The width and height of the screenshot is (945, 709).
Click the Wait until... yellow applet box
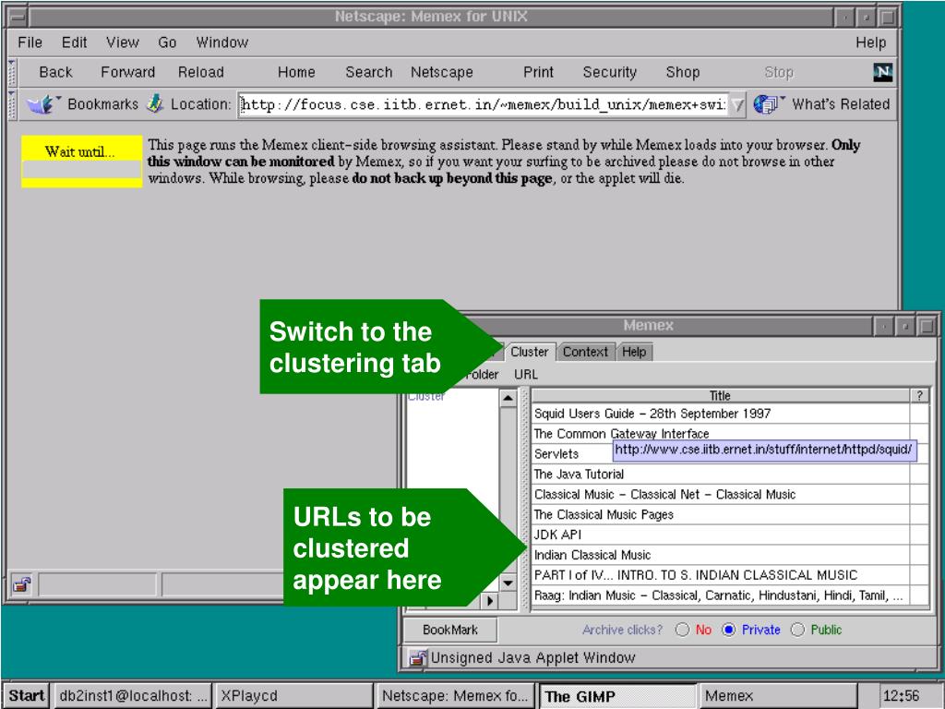point(81,161)
